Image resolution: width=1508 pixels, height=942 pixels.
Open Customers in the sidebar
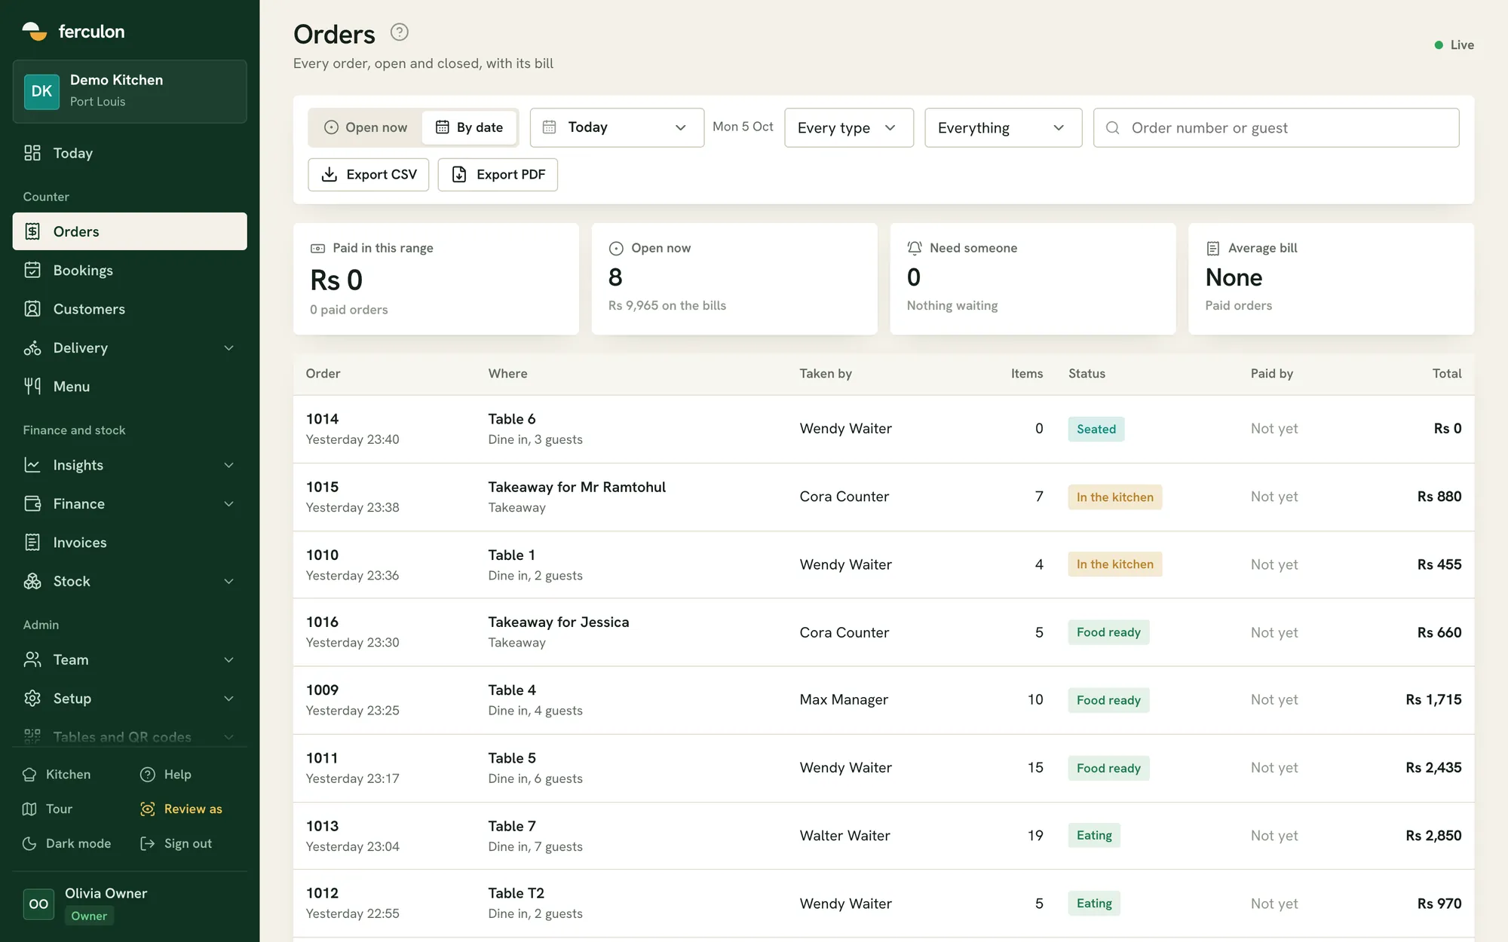pos(130,309)
